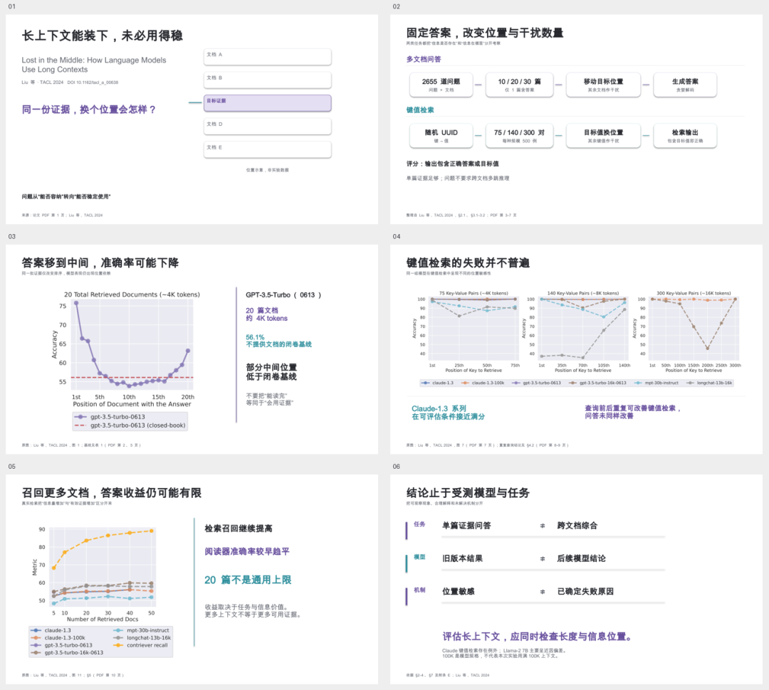Image resolution: width=769 pixels, height=690 pixels.
Task: Click the 140 Key-Value Pairs chart
Action: [582, 331]
